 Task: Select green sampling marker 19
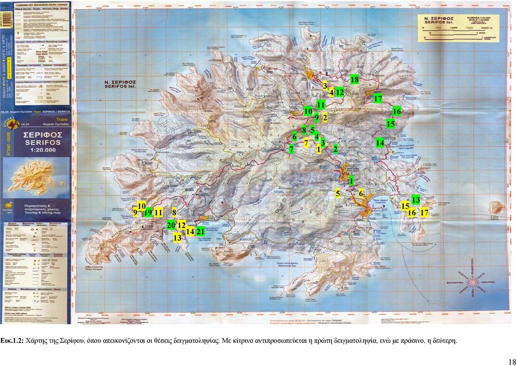[148, 213]
